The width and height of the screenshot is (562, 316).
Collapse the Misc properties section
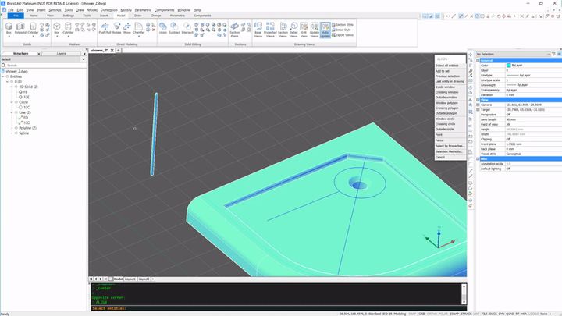[478, 158]
